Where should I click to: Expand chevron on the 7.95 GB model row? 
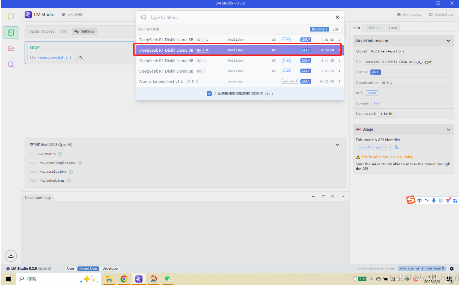pos(340,71)
